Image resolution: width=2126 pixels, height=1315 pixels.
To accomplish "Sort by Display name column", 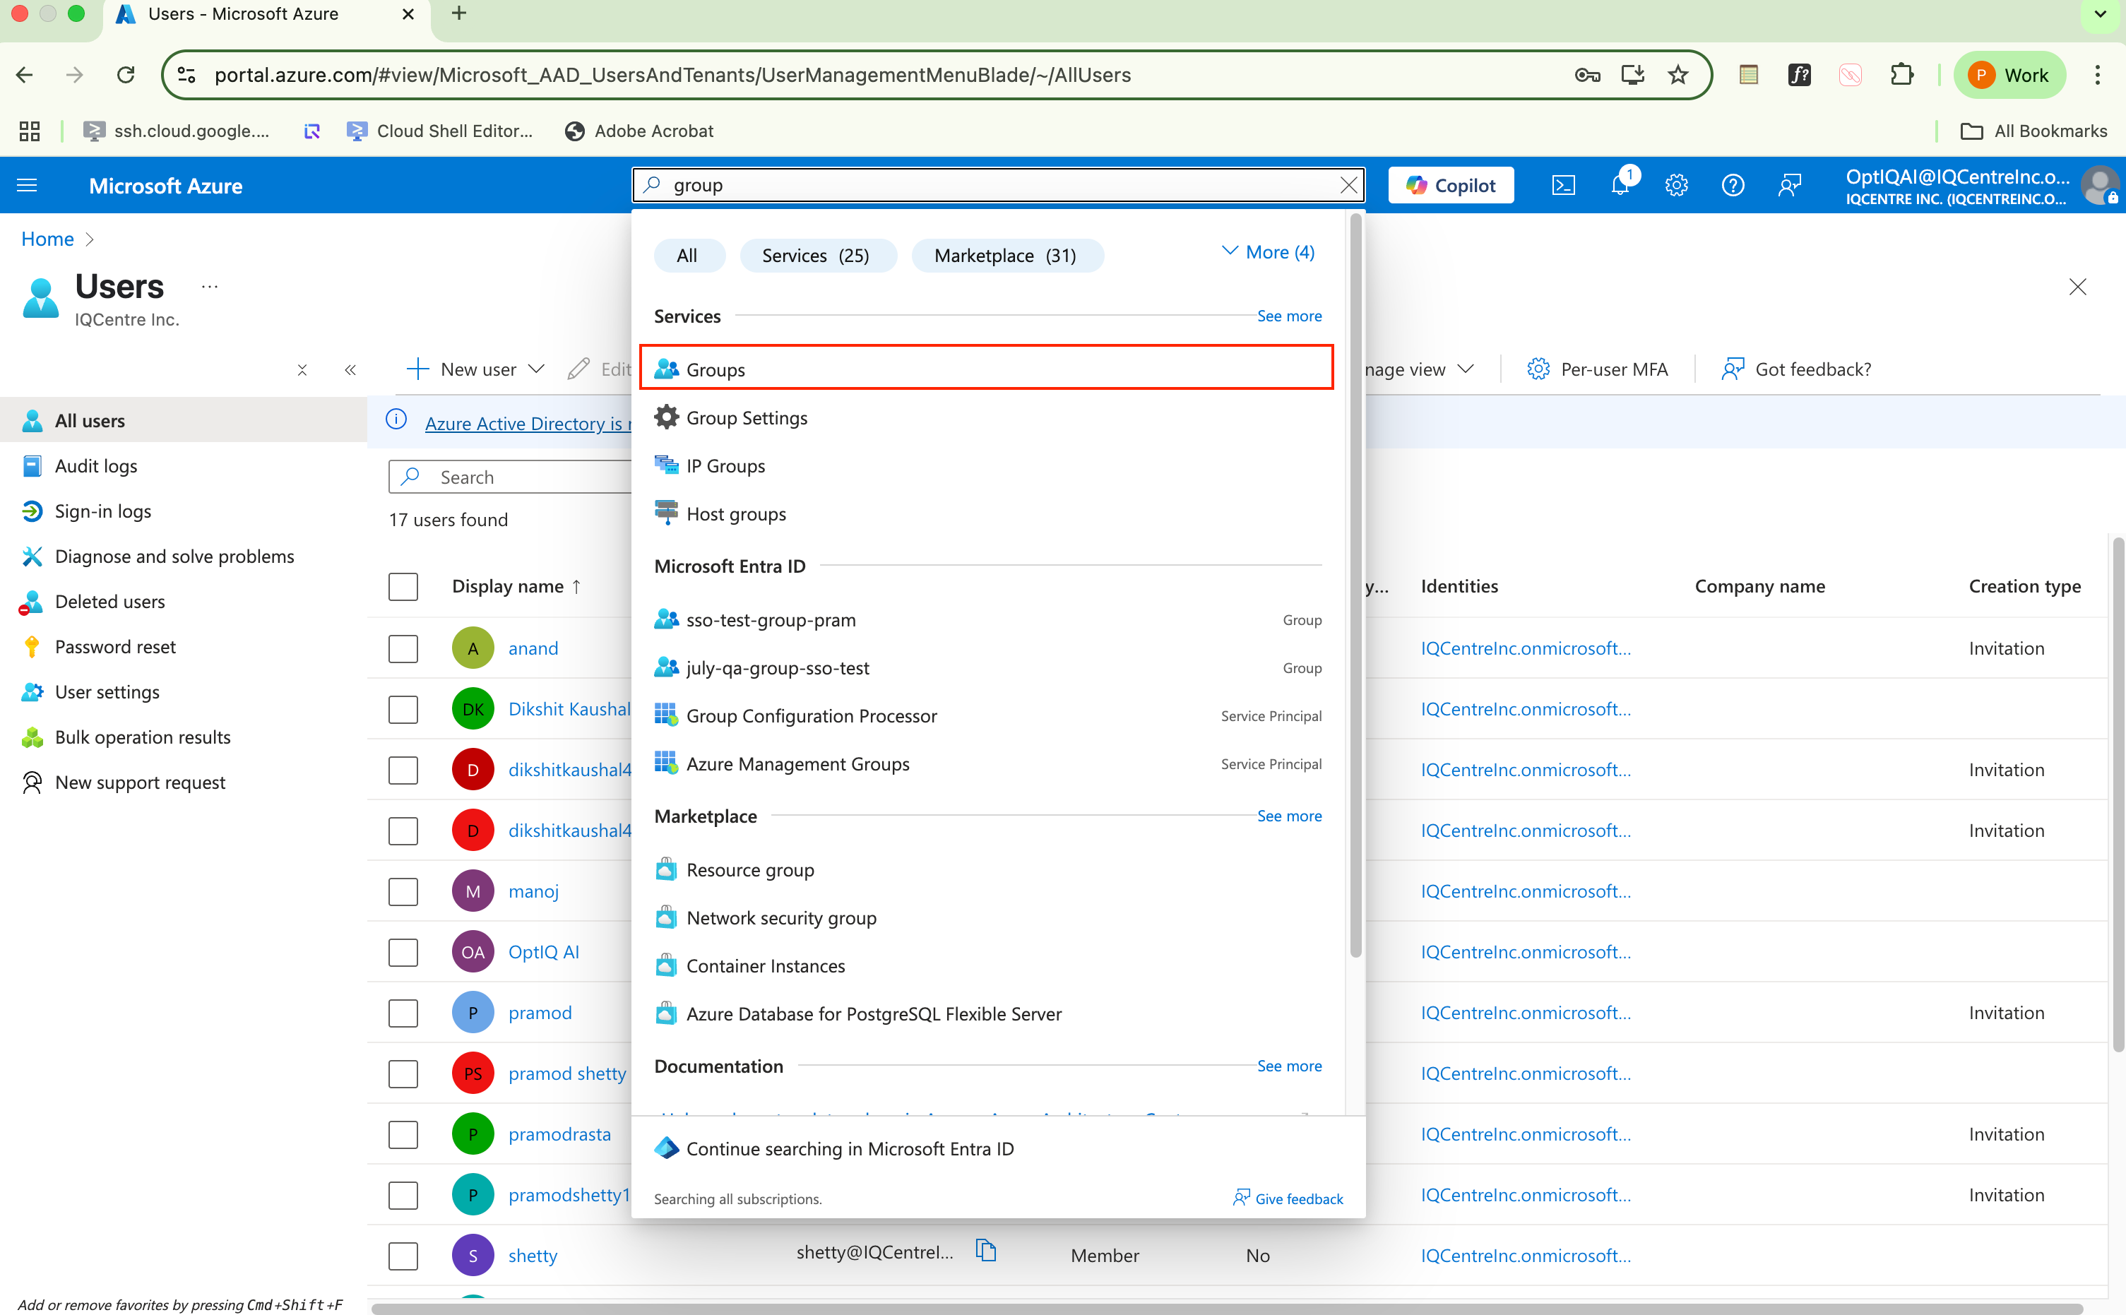I will tap(516, 586).
